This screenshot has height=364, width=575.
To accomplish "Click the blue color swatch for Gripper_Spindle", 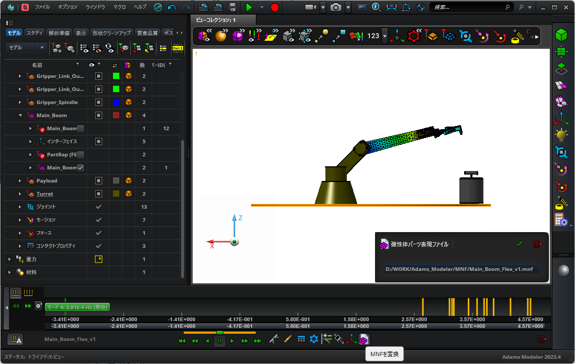I will point(116,103).
